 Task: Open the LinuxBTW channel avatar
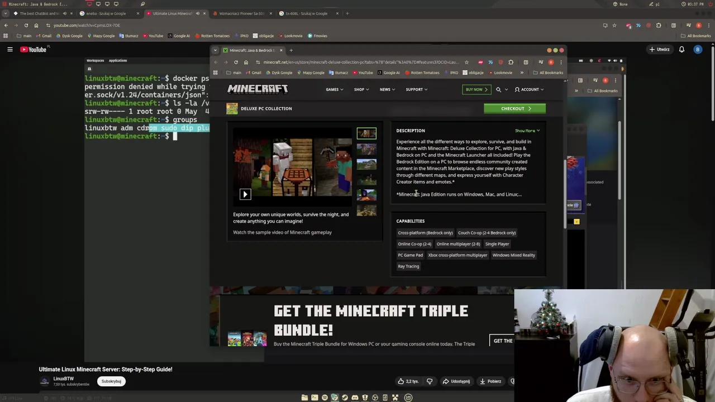pyautogui.click(x=44, y=381)
